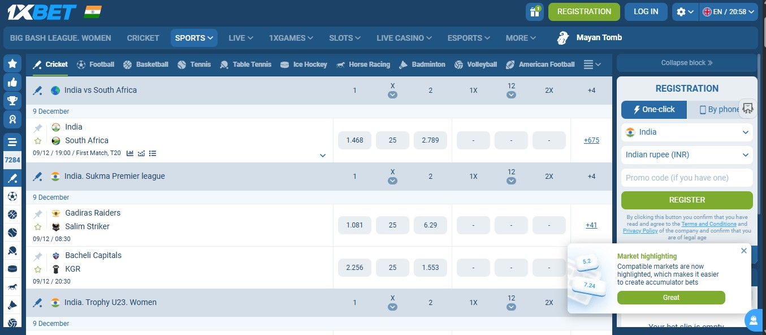Expand the India vs South Africa match details
Image resolution: width=766 pixels, height=335 pixels.
click(323, 154)
